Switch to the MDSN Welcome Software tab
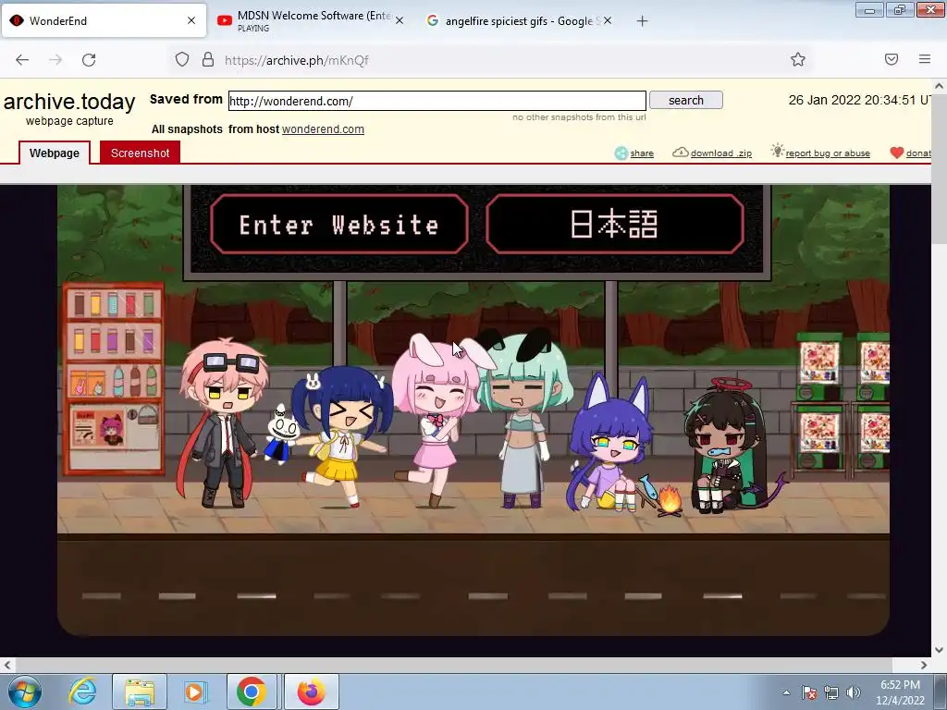947x710 pixels. [x=311, y=20]
